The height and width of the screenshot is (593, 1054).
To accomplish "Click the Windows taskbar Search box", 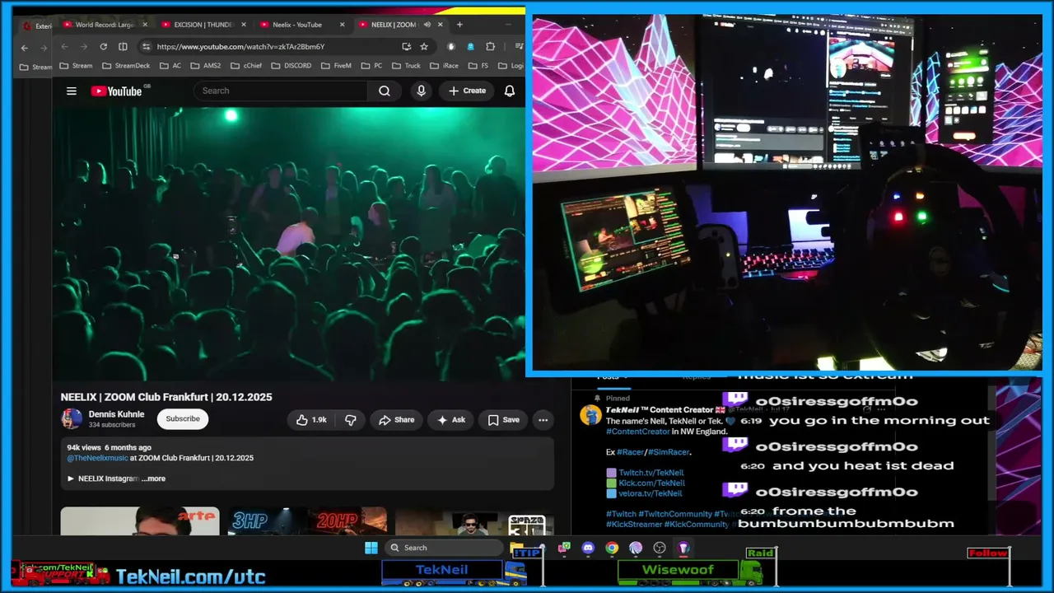I will point(444,548).
